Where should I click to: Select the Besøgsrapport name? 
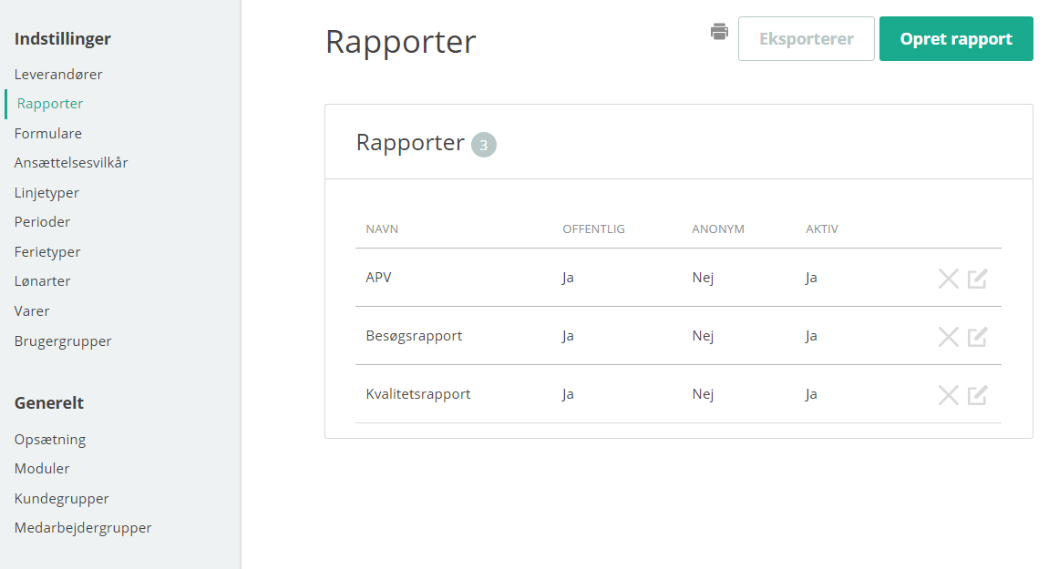(414, 336)
